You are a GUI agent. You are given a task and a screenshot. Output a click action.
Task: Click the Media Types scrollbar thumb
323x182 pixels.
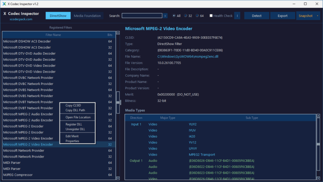318,144
